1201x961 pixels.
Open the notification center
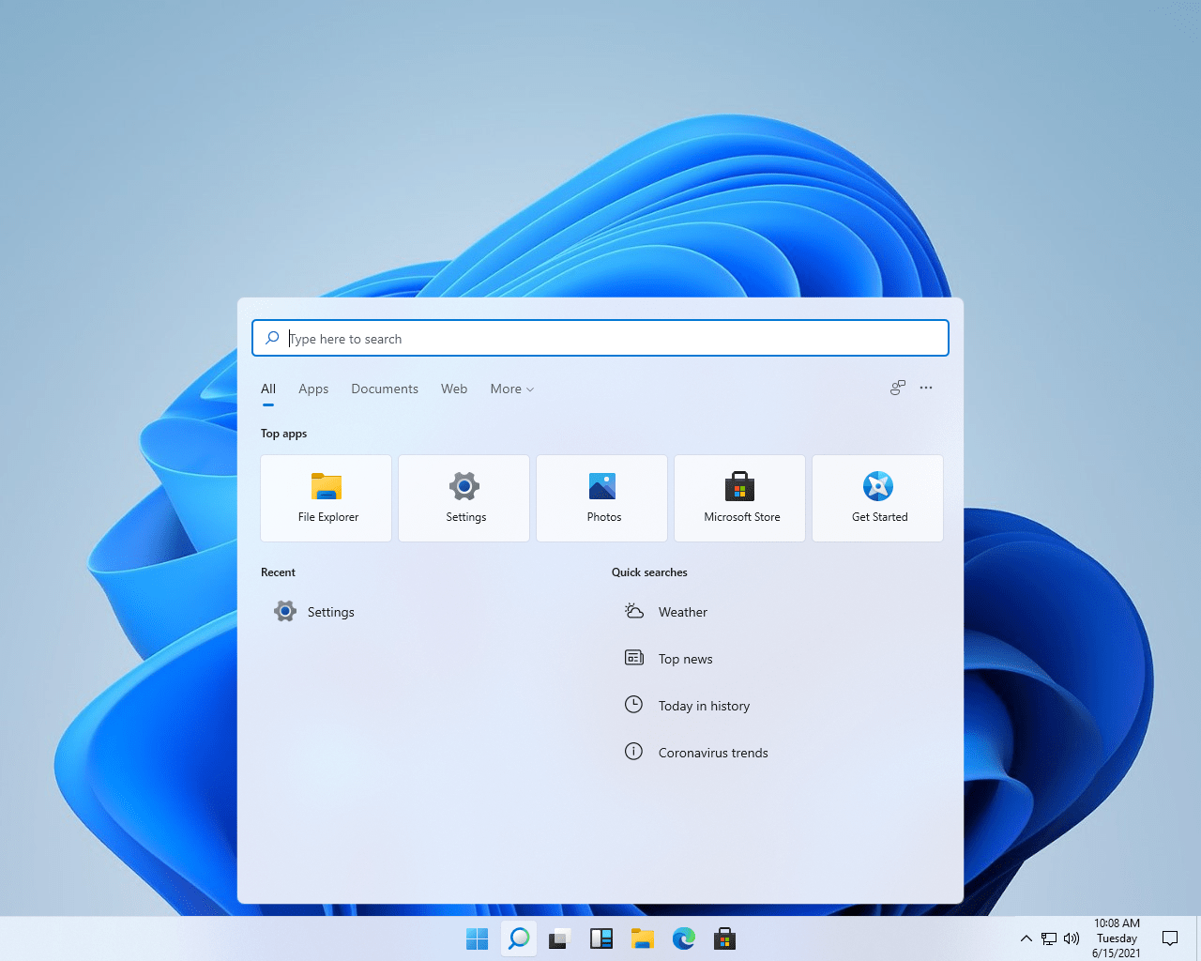(1169, 938)
